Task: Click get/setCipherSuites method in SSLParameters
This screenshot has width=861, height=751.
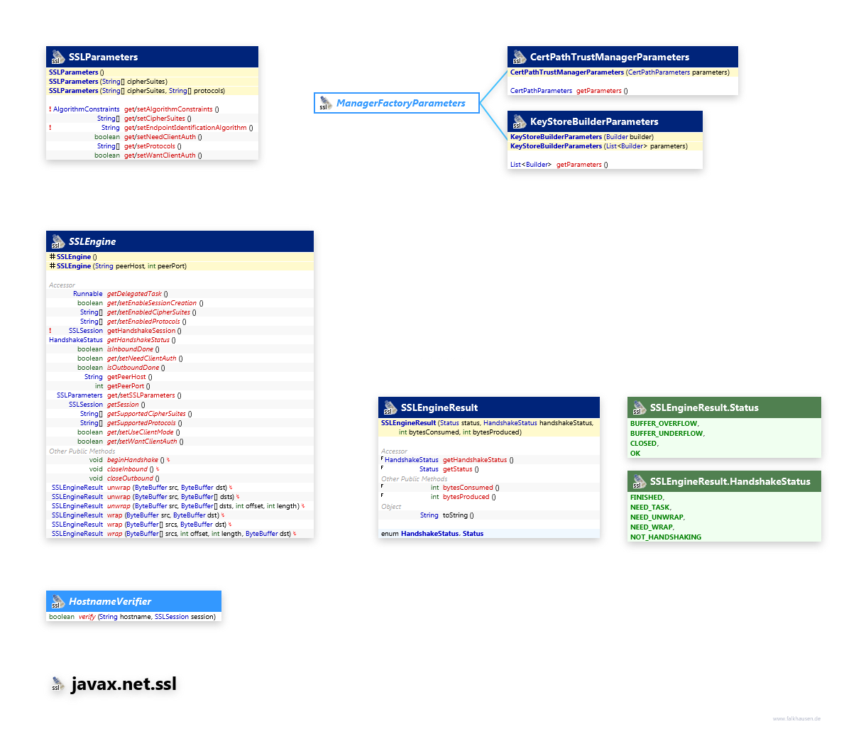Action: click(155, 119)
